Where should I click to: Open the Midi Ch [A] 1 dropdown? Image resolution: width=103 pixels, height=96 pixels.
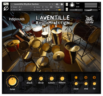point(21,10)
